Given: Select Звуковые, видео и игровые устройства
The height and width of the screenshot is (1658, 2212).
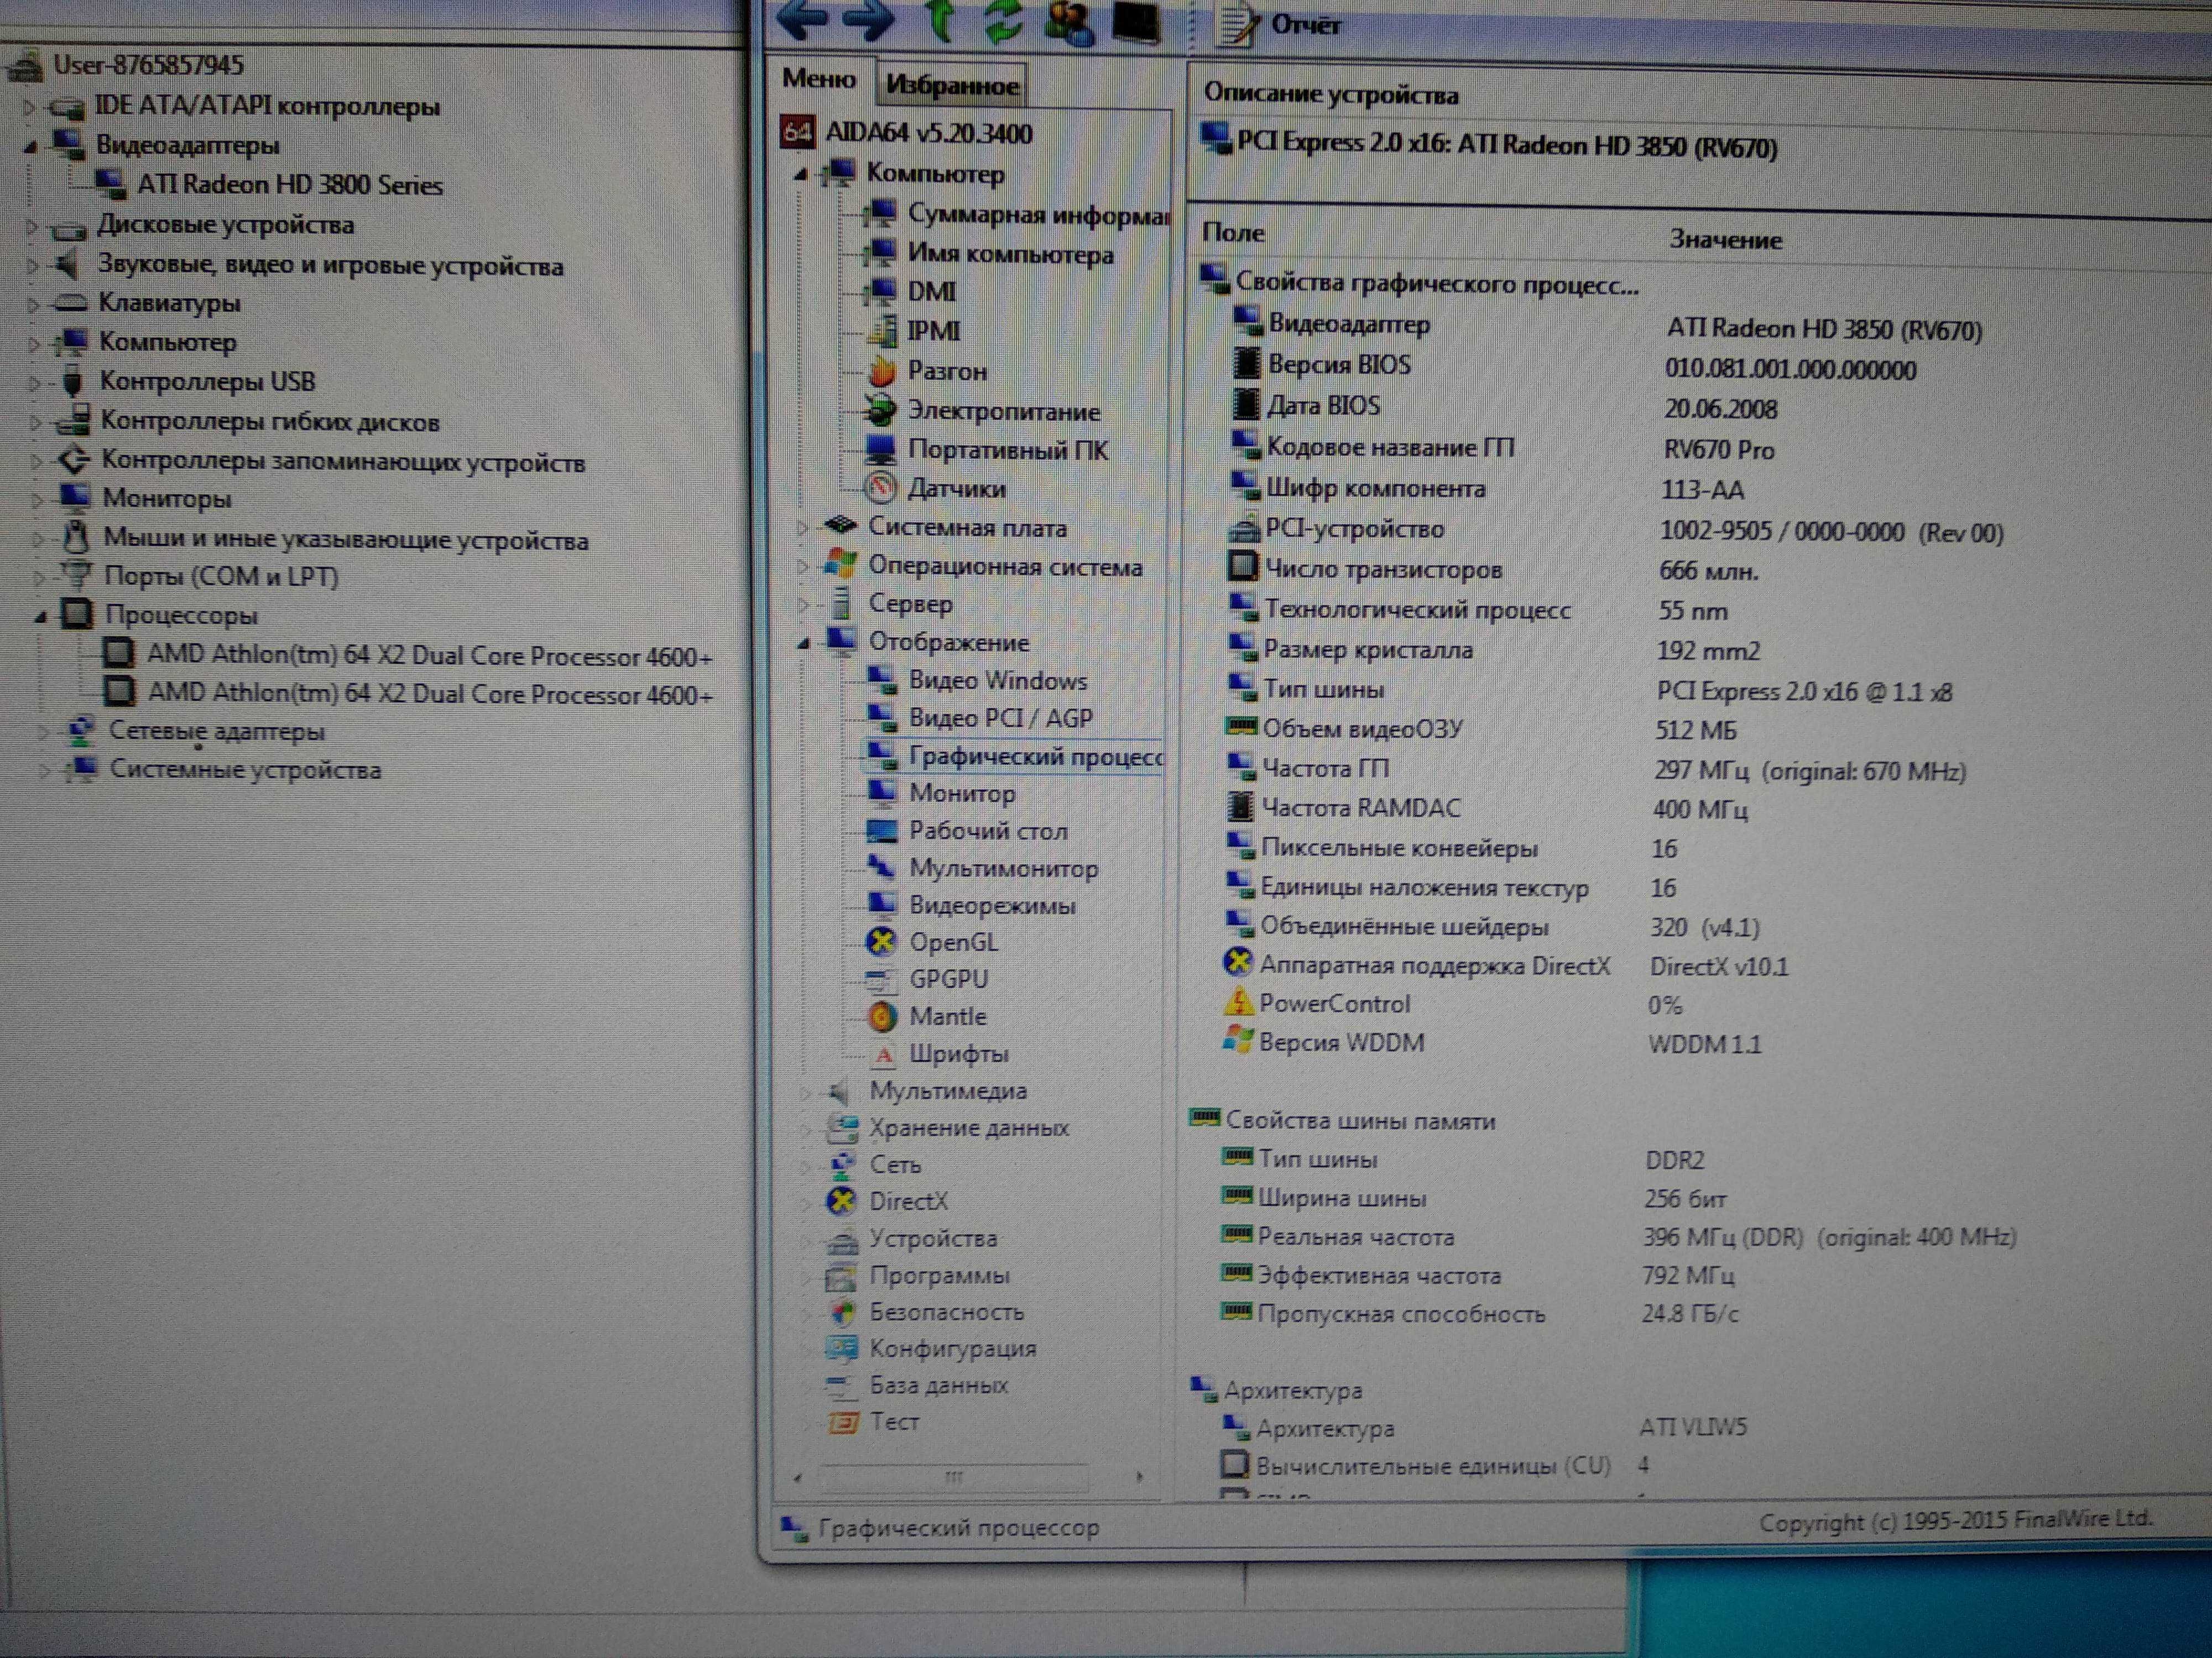Looking at the screenshot, I should coord(330,266).
